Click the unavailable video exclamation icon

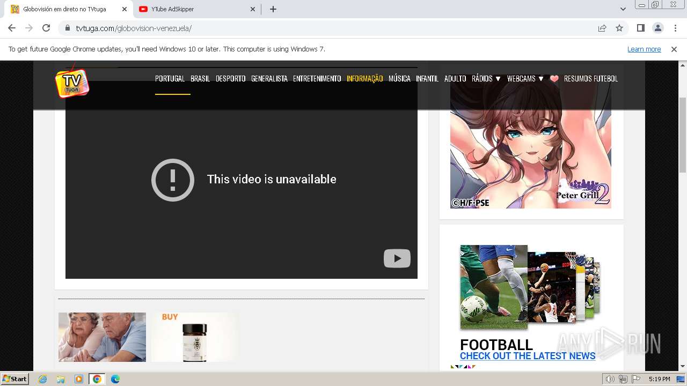pyautogui.click(x=173, y=180)
